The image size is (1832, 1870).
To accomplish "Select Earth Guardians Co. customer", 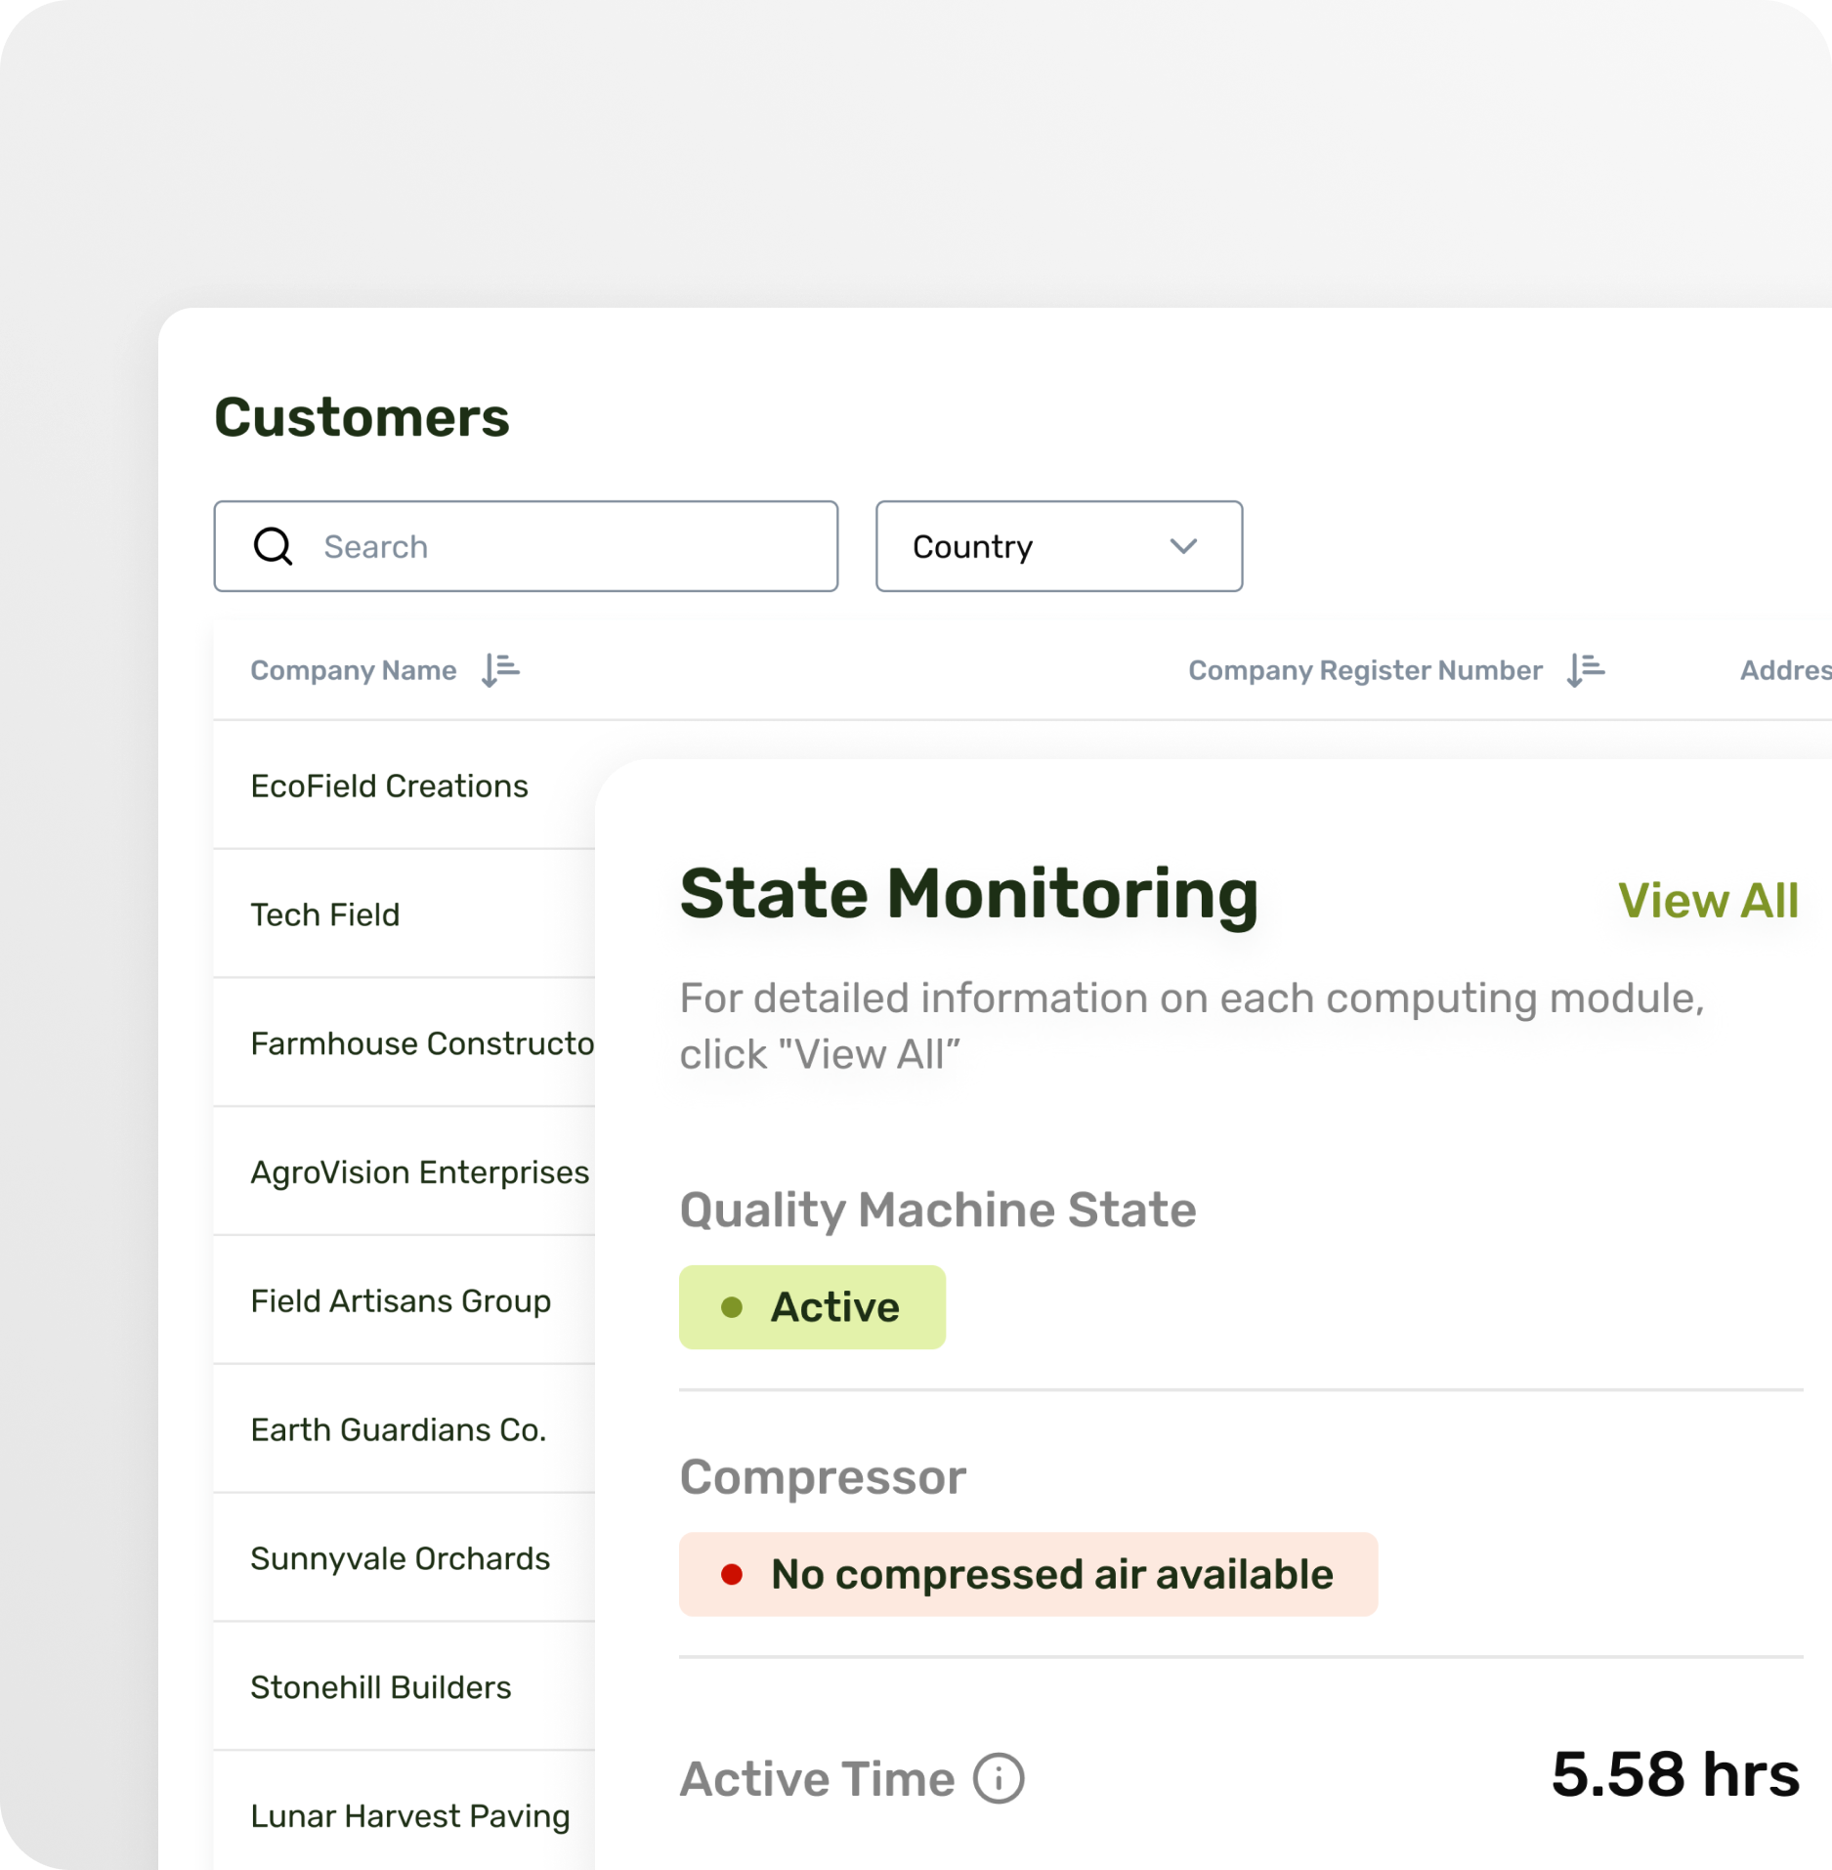I will [398, 1430].
